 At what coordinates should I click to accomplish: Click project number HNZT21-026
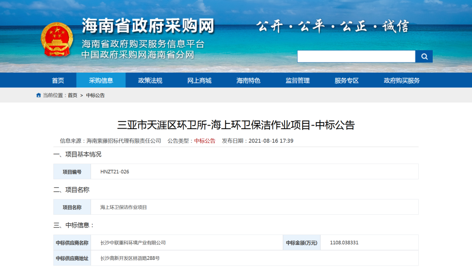click(115, 172)
